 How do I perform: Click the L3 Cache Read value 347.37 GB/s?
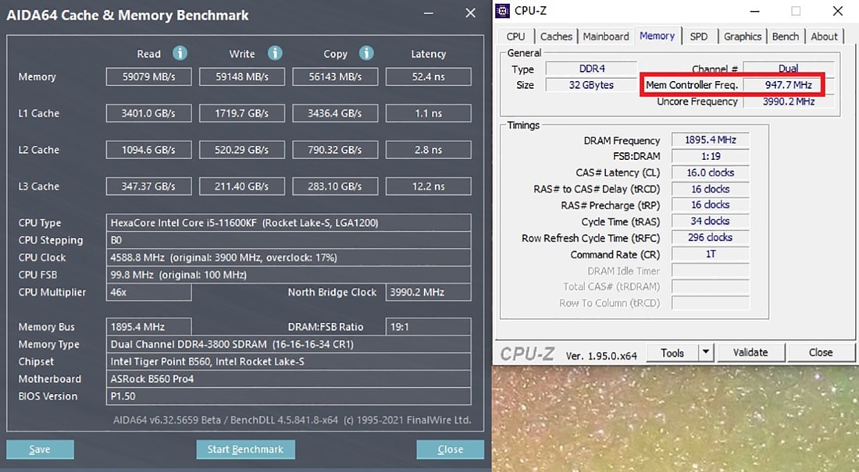click(148, 186)
